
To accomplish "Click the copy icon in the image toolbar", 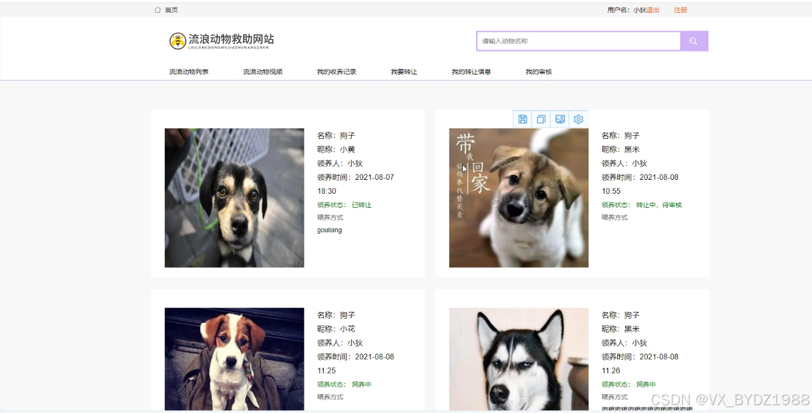I will click(x=542, y=119).
